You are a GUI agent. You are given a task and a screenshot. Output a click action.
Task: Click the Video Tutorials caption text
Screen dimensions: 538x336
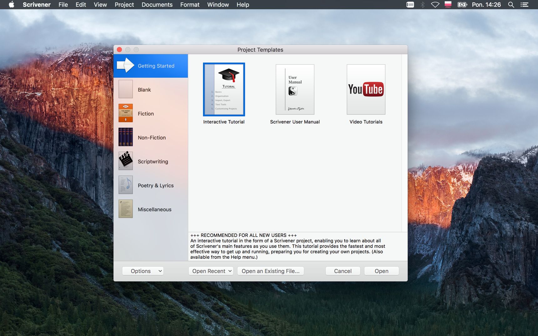pos(366,122)
